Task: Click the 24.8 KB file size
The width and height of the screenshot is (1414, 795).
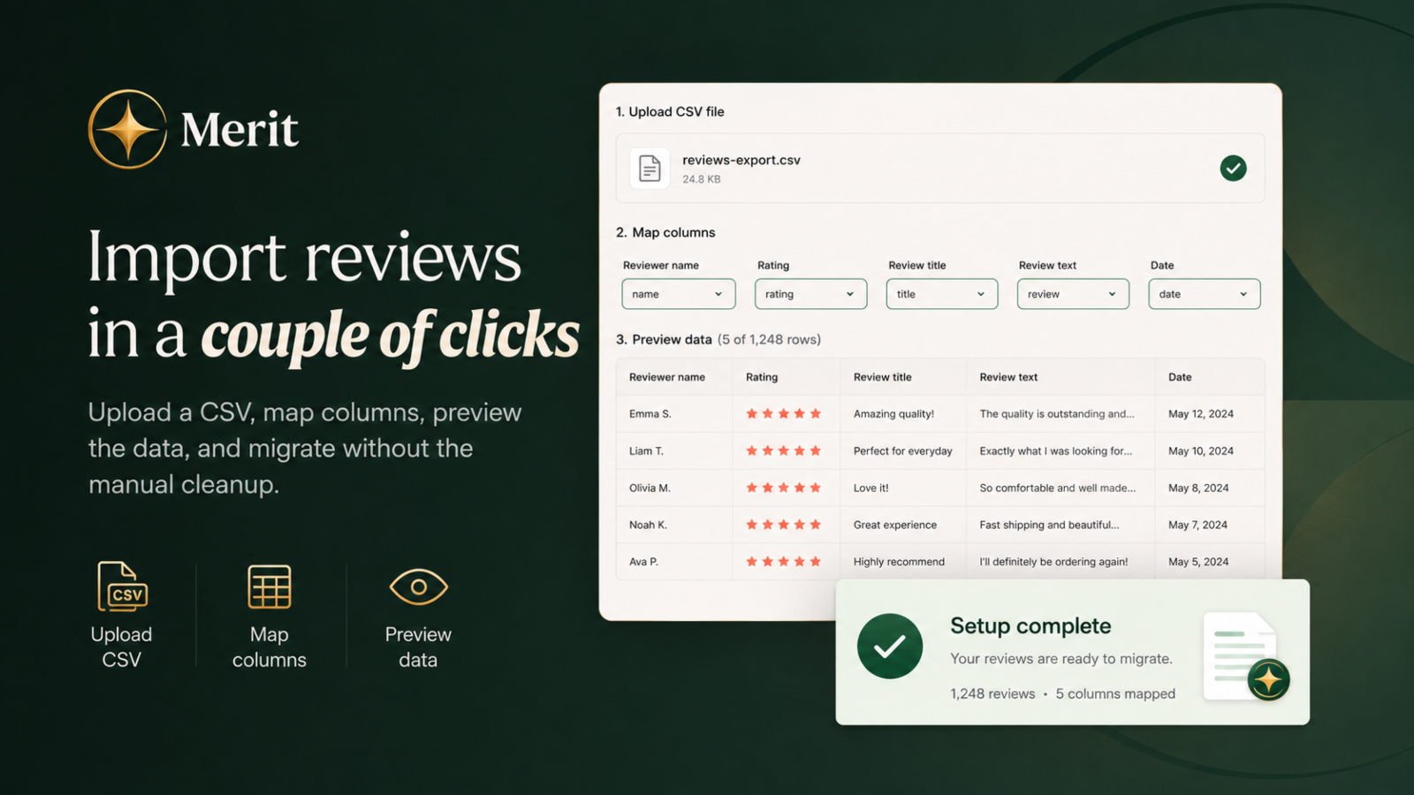Action: 702,179
